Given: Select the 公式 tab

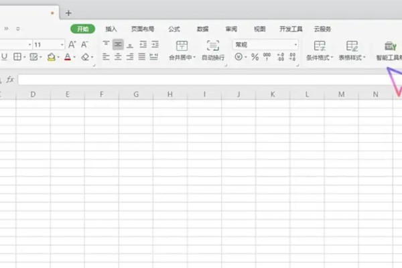Looking at the screenshot, I should click(x=174, y=29).
